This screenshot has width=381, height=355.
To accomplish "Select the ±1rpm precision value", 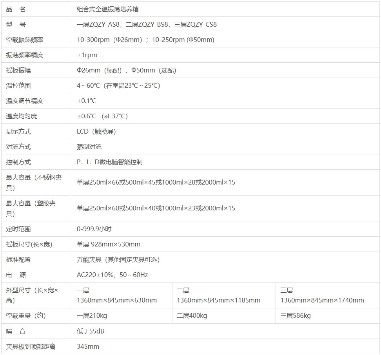I will (x=87, y=55).
